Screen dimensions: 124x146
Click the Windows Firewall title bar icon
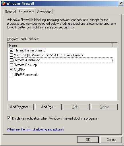[x=3, y=3]
